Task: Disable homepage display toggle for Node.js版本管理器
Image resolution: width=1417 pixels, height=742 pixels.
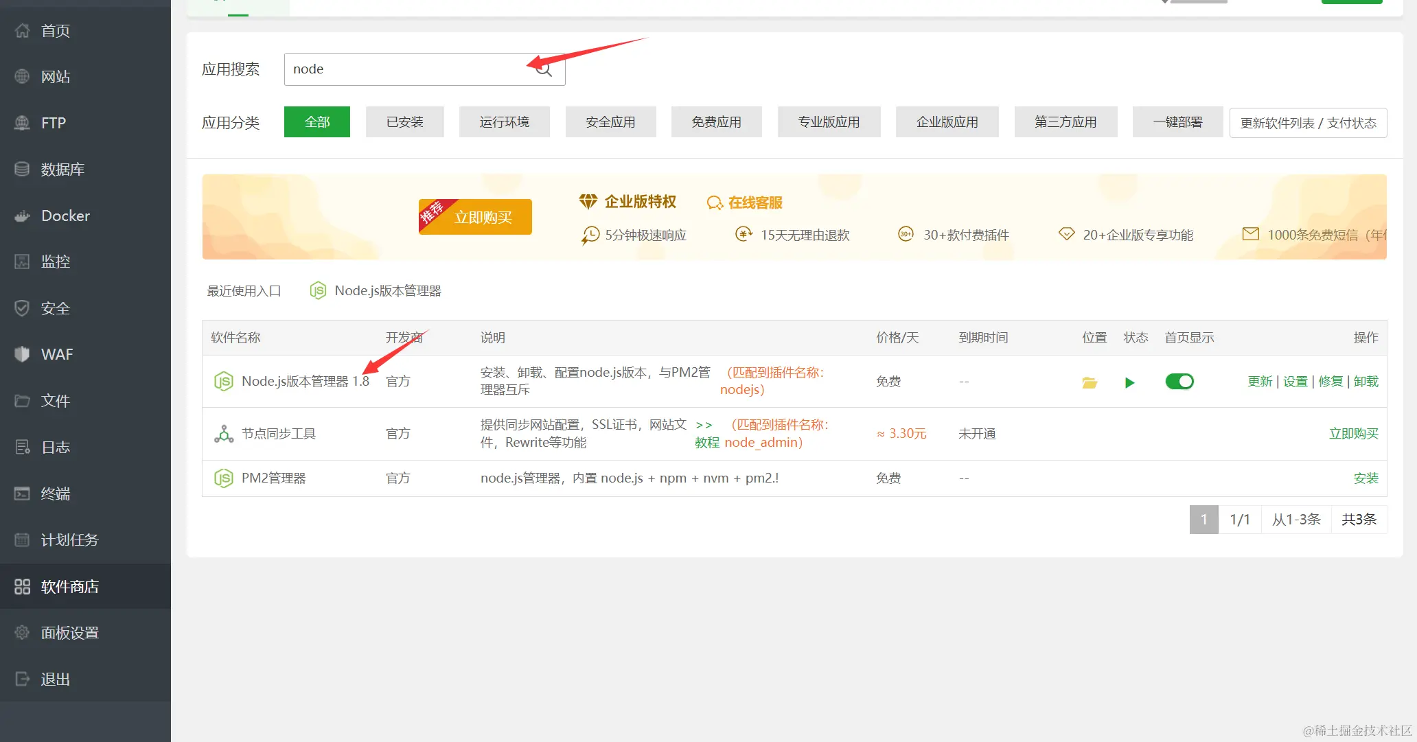Action: coord(1179,381)
